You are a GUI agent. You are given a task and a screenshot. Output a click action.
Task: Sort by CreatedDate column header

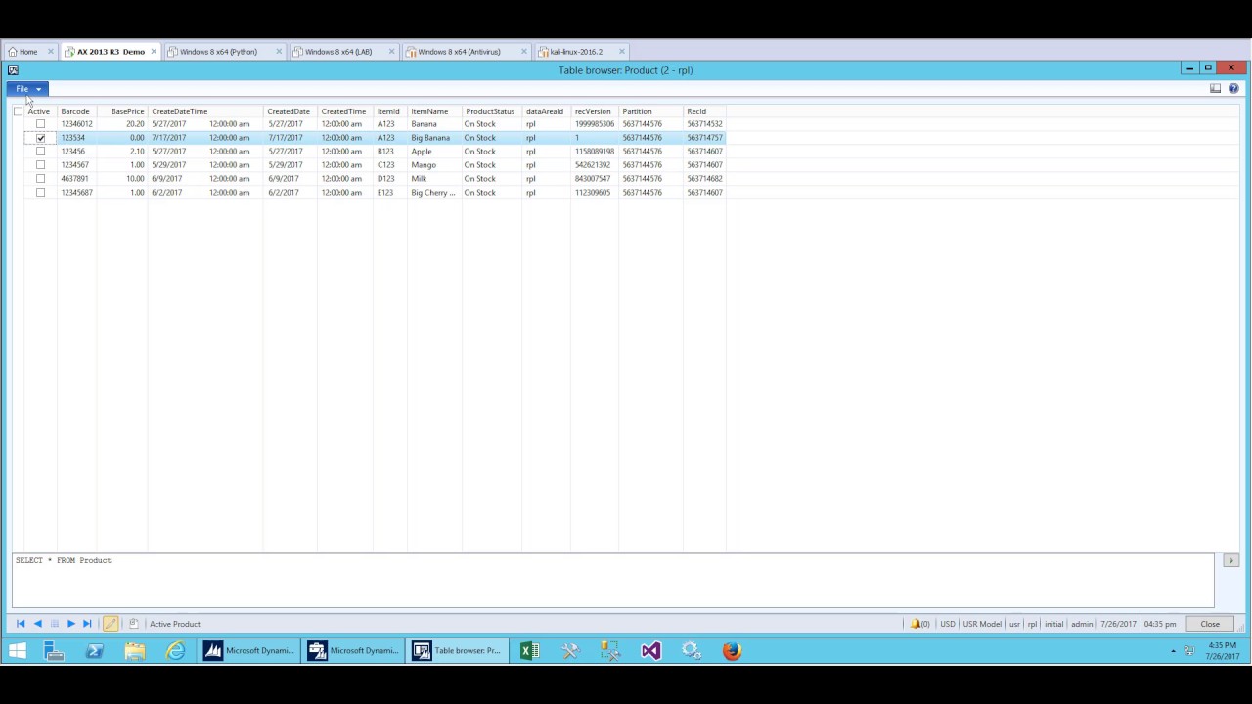[x=289, y=111]
